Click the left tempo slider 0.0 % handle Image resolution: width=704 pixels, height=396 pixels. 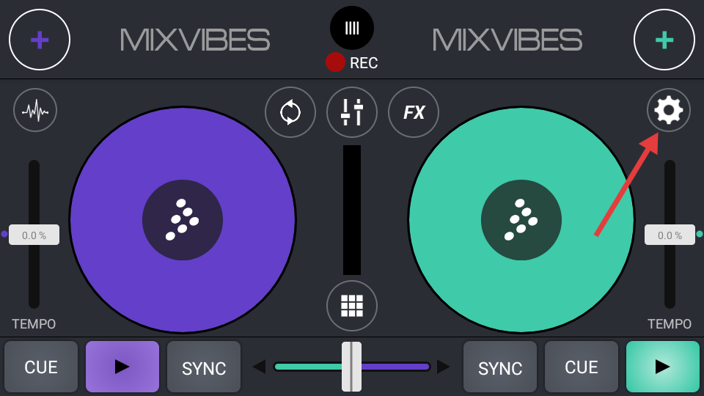click(34, 235)
